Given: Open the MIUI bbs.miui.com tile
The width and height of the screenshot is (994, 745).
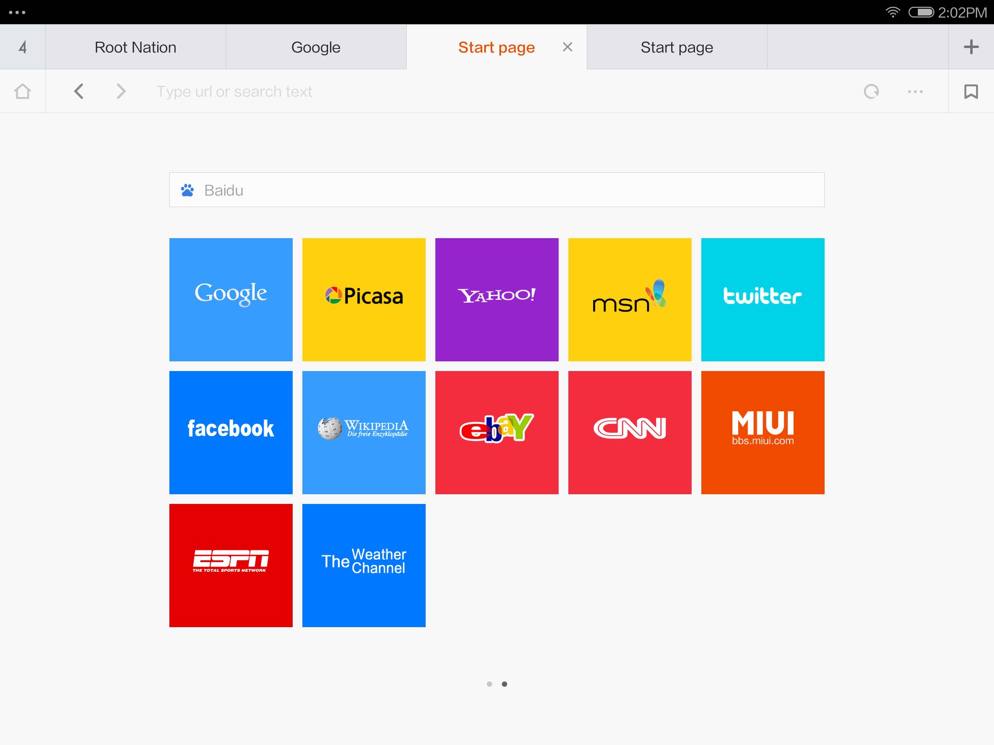Looking at the screenshot, I should (763, 433).
